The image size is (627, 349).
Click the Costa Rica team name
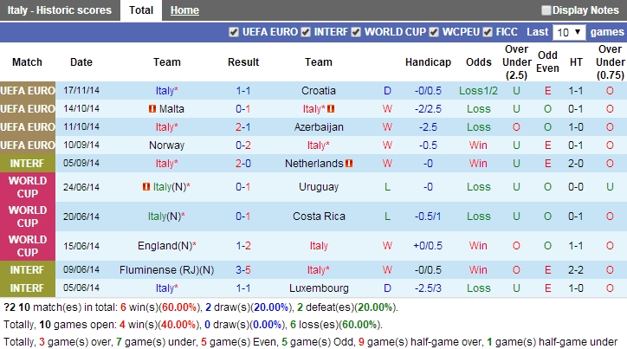click(x=318, y=217)
